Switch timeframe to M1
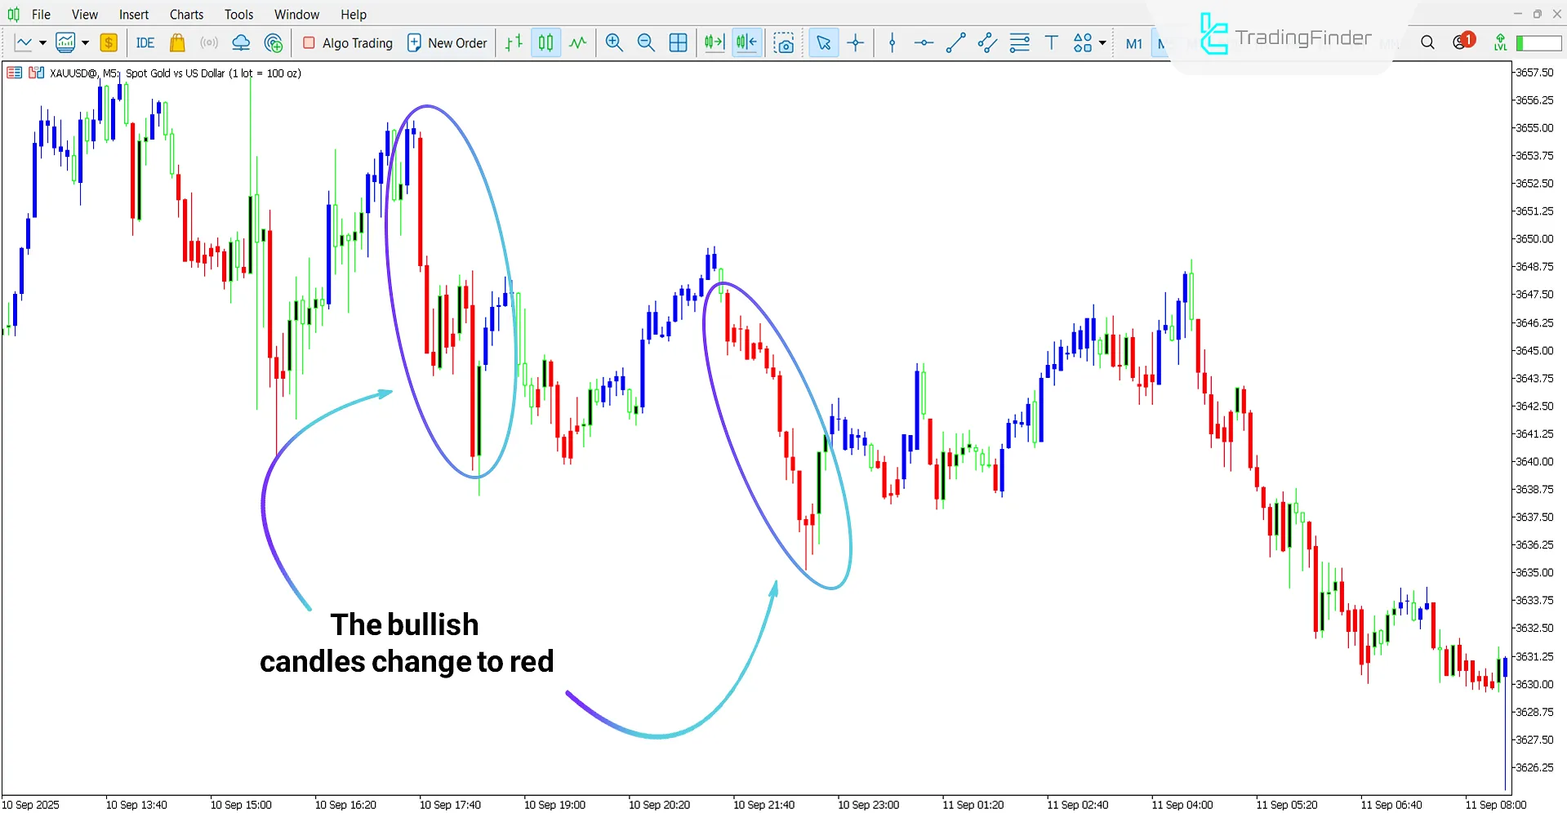Image resolution: width=1567 pixels, height=813 pixels. [x=1133, y=43]
